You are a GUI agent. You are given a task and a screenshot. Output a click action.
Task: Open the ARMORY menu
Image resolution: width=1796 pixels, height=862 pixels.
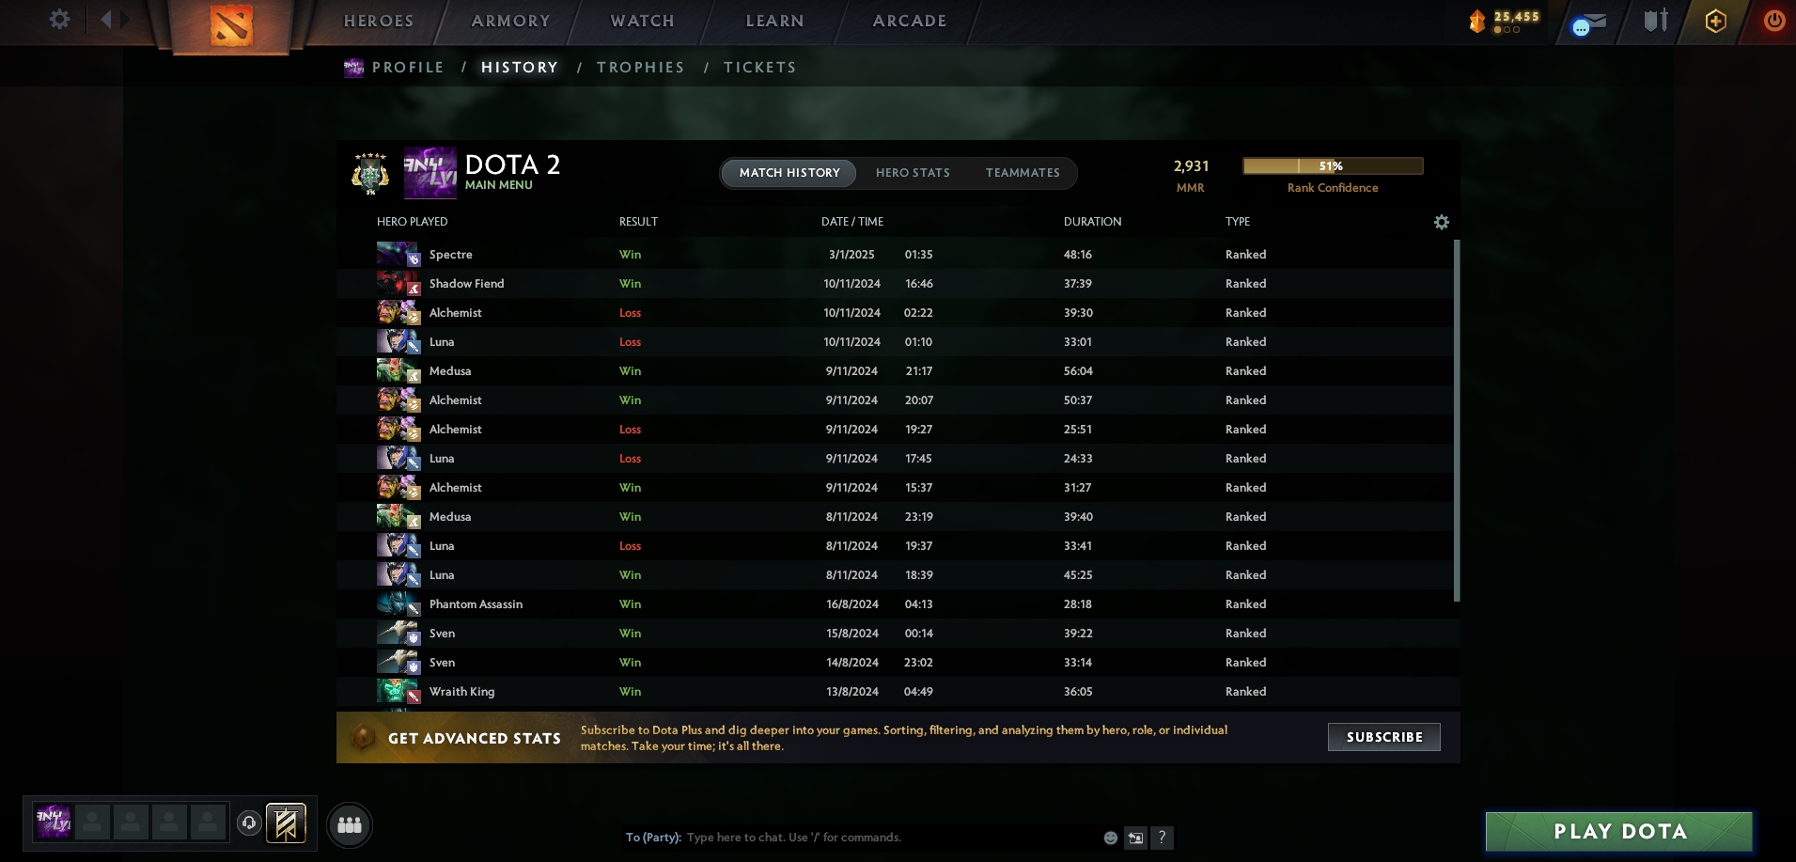pyautogui.click(x=510, y=21)
